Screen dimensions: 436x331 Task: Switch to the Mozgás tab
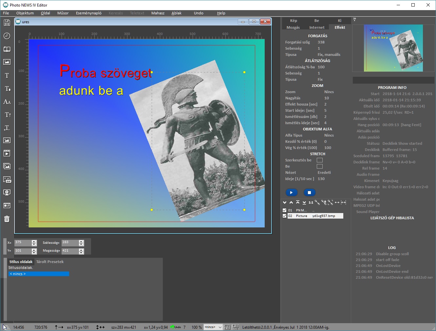pos(293,27)
